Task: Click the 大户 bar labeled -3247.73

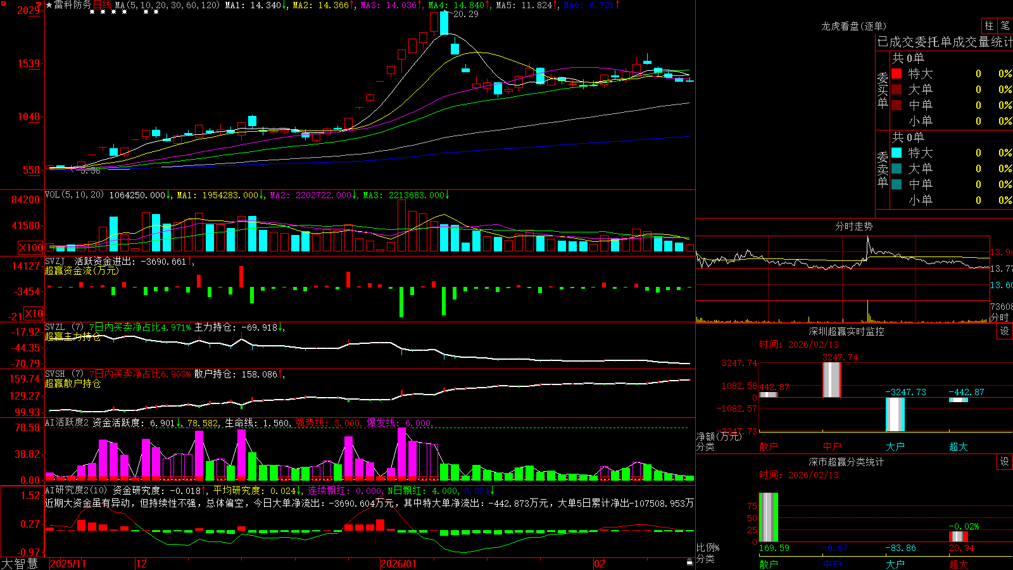Action: [895, 414]
